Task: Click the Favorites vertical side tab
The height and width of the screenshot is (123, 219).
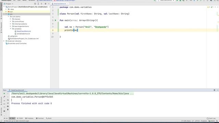Action: [x=1, y=112]
